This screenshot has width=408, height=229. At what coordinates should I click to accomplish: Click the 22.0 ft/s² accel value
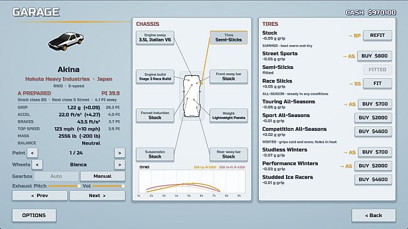tap(70, 114)
